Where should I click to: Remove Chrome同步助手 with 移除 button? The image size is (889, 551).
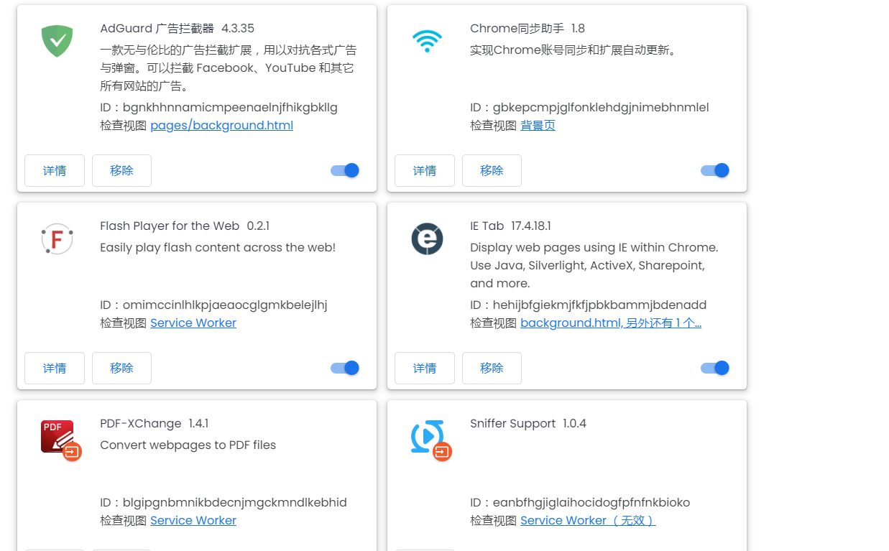pyautogui.click(x=492, y=170)
